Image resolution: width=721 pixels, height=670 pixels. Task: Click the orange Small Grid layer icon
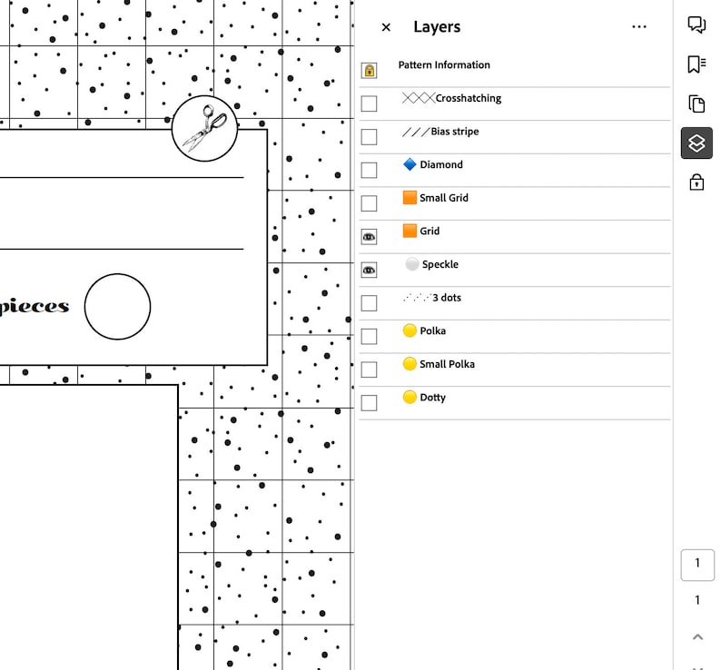click(x=410, y=197)
